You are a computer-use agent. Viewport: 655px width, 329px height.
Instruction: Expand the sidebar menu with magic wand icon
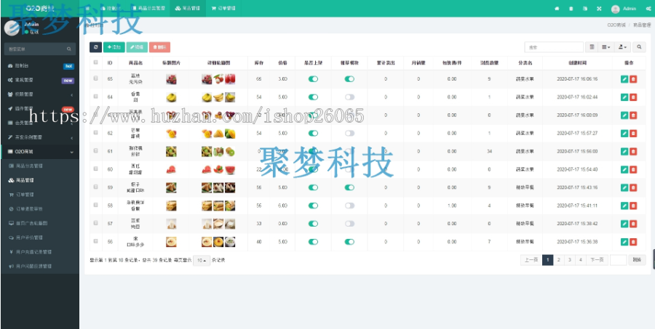coord(40,137)
